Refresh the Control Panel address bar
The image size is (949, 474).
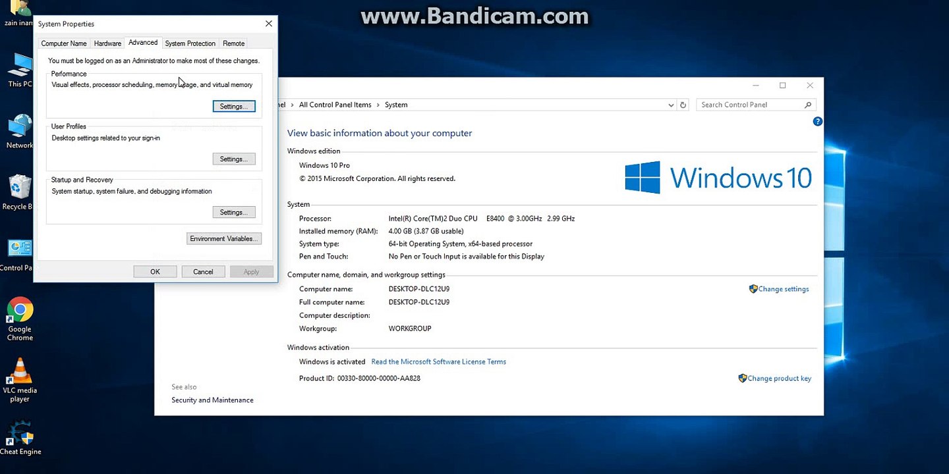pyautogui.click(x=683, y=105)
